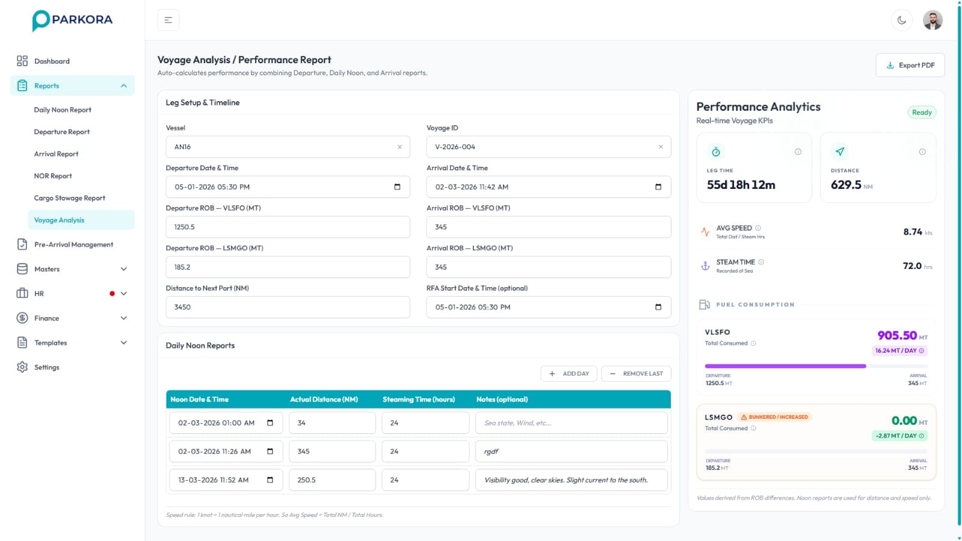Image resolution: width=962 pixels, height=541 pixels.
Task: Click the Masters database icon
Action: tap(22, 269)
